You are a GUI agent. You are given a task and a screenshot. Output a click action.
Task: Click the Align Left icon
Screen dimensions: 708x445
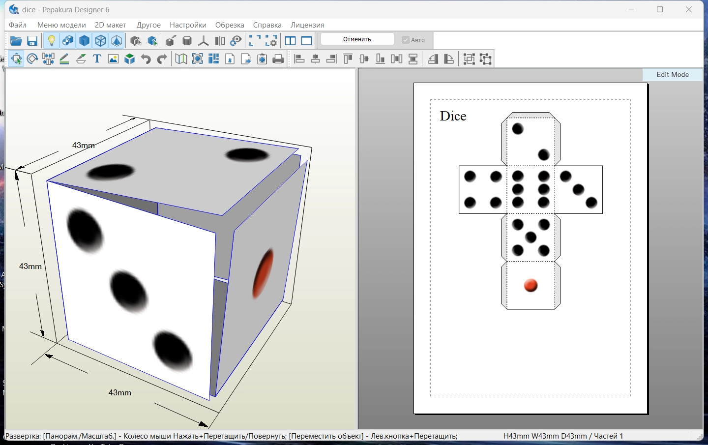coord(299,59)
